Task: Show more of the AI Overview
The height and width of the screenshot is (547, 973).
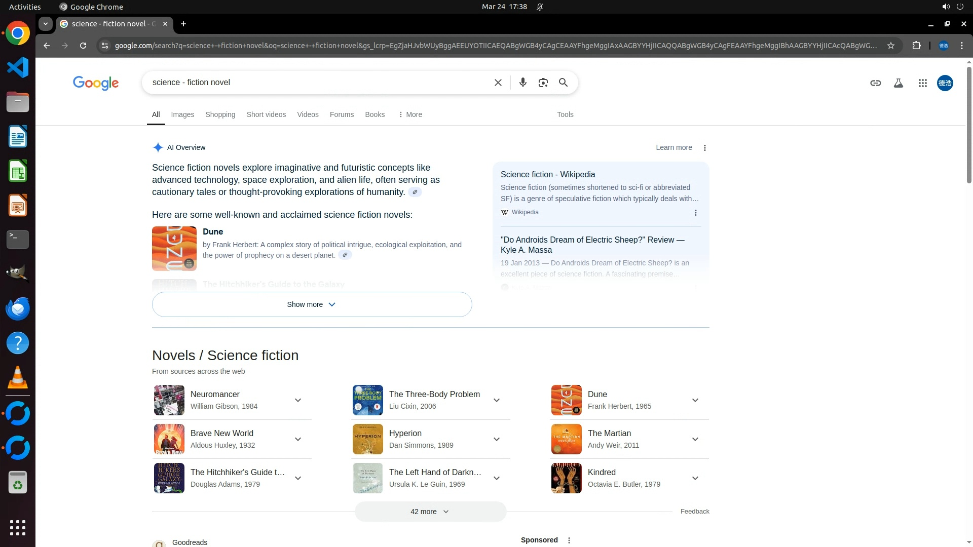Action: coord(312,304)
